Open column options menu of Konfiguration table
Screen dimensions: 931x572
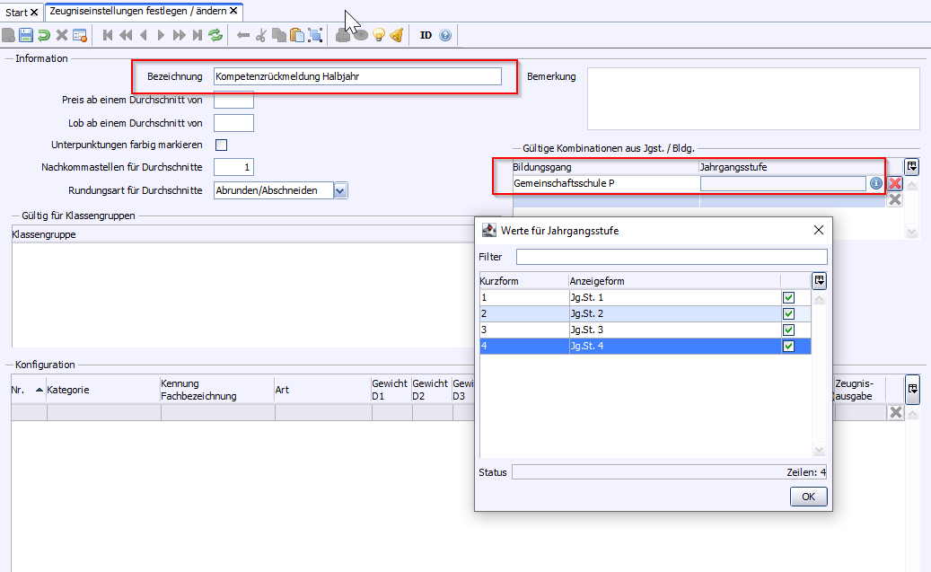pyautogui.click(x=912, y=389)
